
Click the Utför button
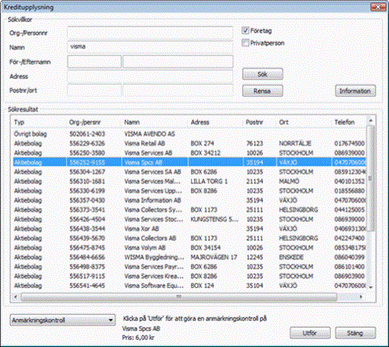point(310,333)
